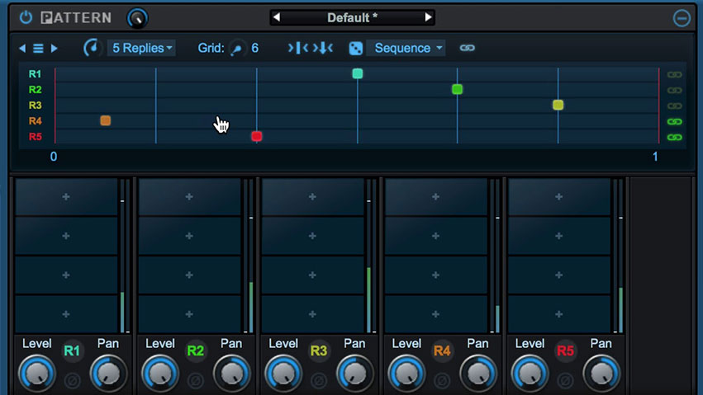Open the pattern presets list menu icon

click(38, 49)
